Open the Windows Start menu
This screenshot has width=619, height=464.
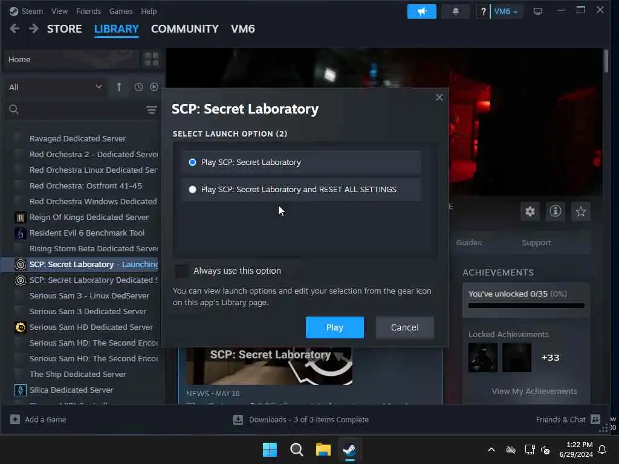click(270, 449)
